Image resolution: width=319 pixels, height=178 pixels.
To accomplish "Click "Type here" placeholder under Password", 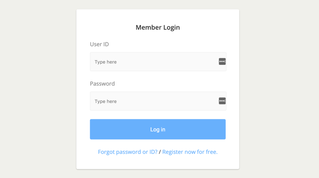I will (x=106, y=101).
